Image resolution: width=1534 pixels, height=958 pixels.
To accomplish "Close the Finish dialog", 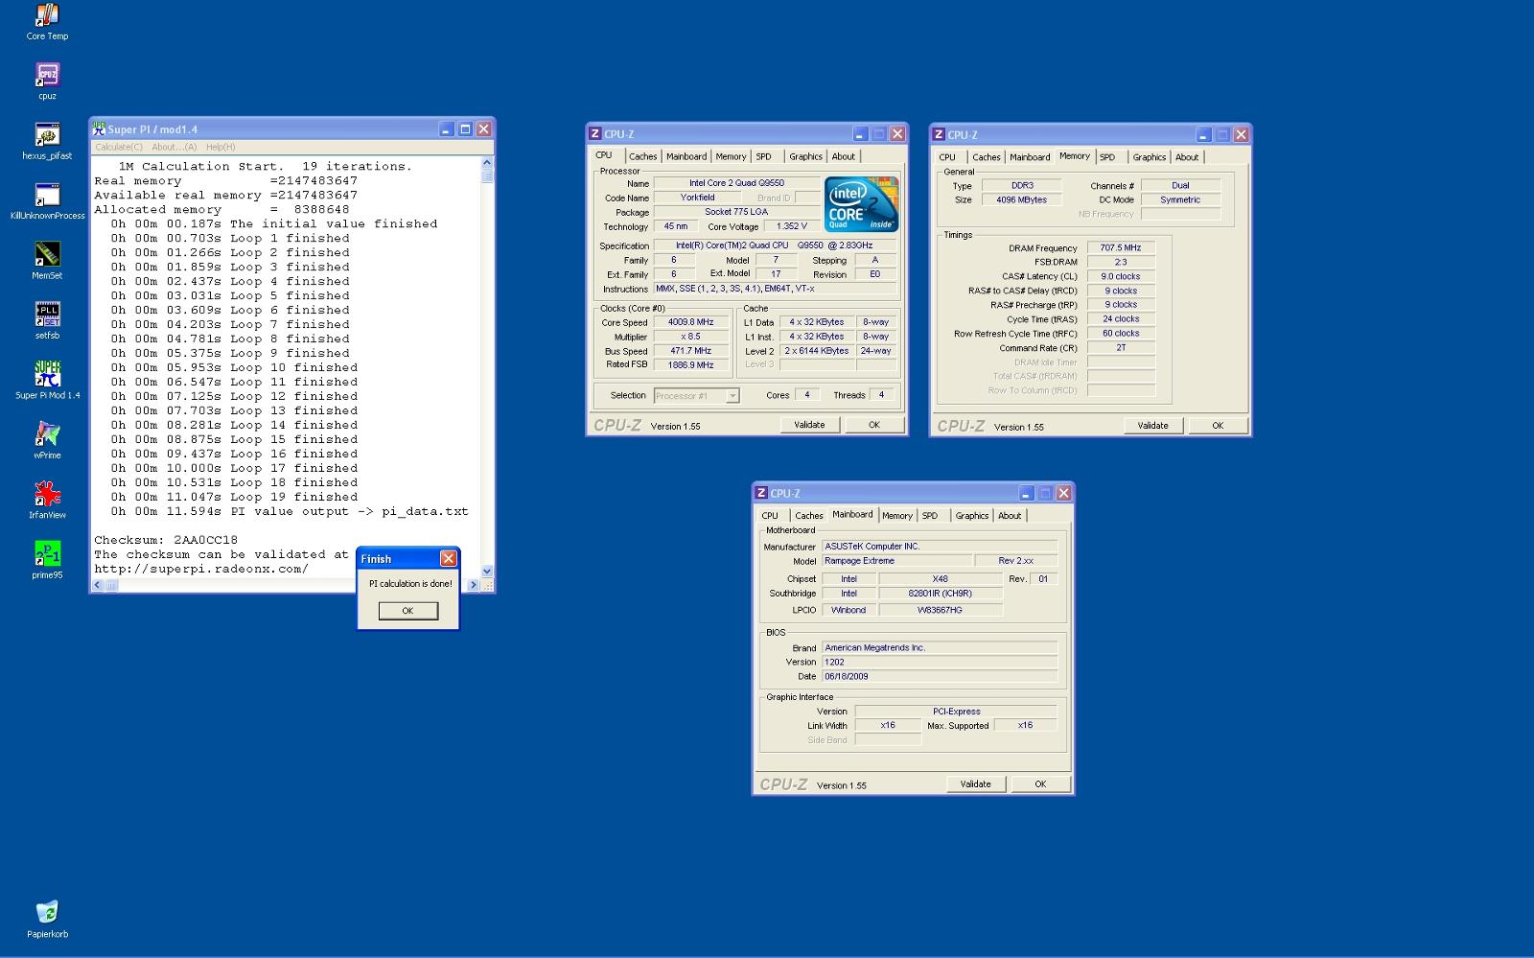I will coord(448,558).
